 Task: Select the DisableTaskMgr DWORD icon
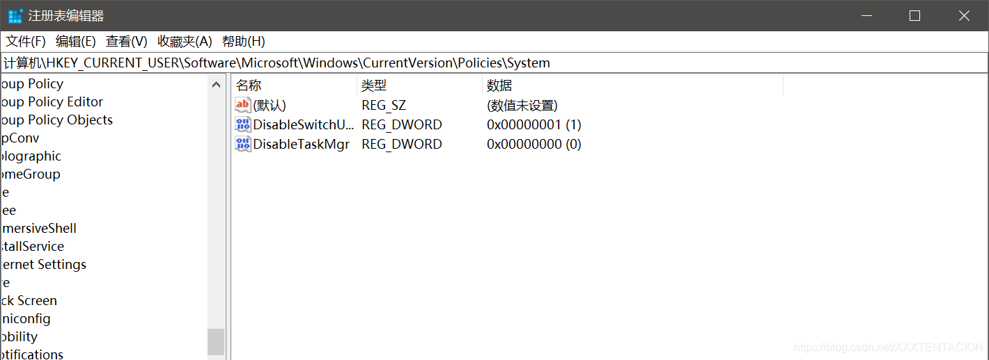click(x=242, y=144)
